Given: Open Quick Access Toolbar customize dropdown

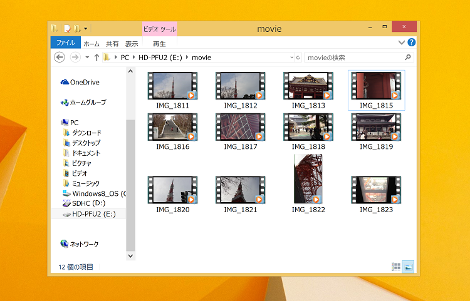Looking at the screenshot, I should [x=85, y=29].
